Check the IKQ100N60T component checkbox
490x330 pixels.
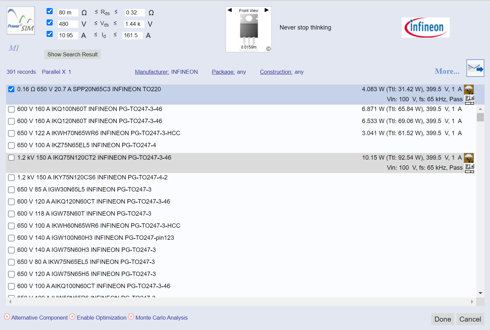click(11, 109)
